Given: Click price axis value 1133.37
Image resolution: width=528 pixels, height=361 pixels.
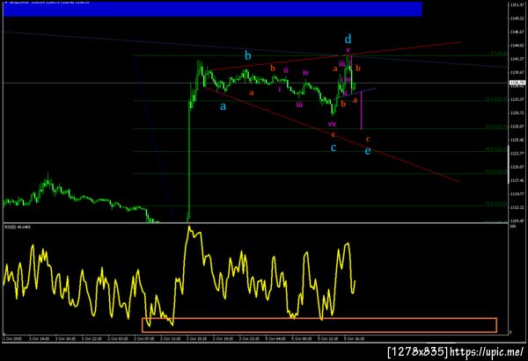Looking at the screenshot, I should tap(517, 99).
